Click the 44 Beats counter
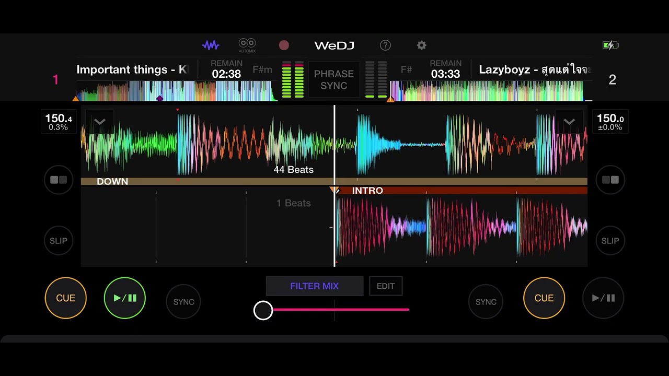This screenshot has width=669, height=376. point(294,170)
